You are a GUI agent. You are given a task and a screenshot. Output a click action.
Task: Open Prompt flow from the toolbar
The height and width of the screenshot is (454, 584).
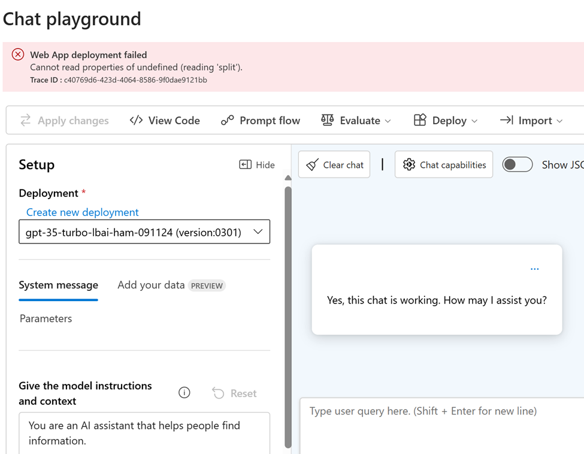(x=261, y=120)
